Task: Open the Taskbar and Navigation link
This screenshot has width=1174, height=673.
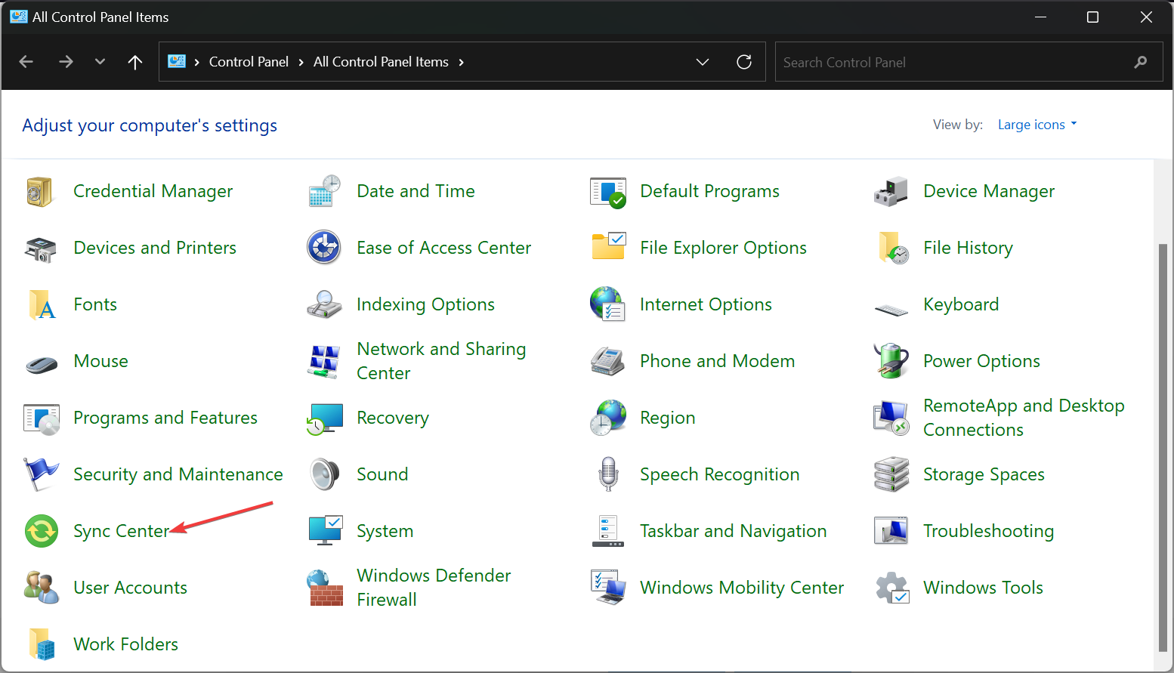Action: tap(733, 531)
